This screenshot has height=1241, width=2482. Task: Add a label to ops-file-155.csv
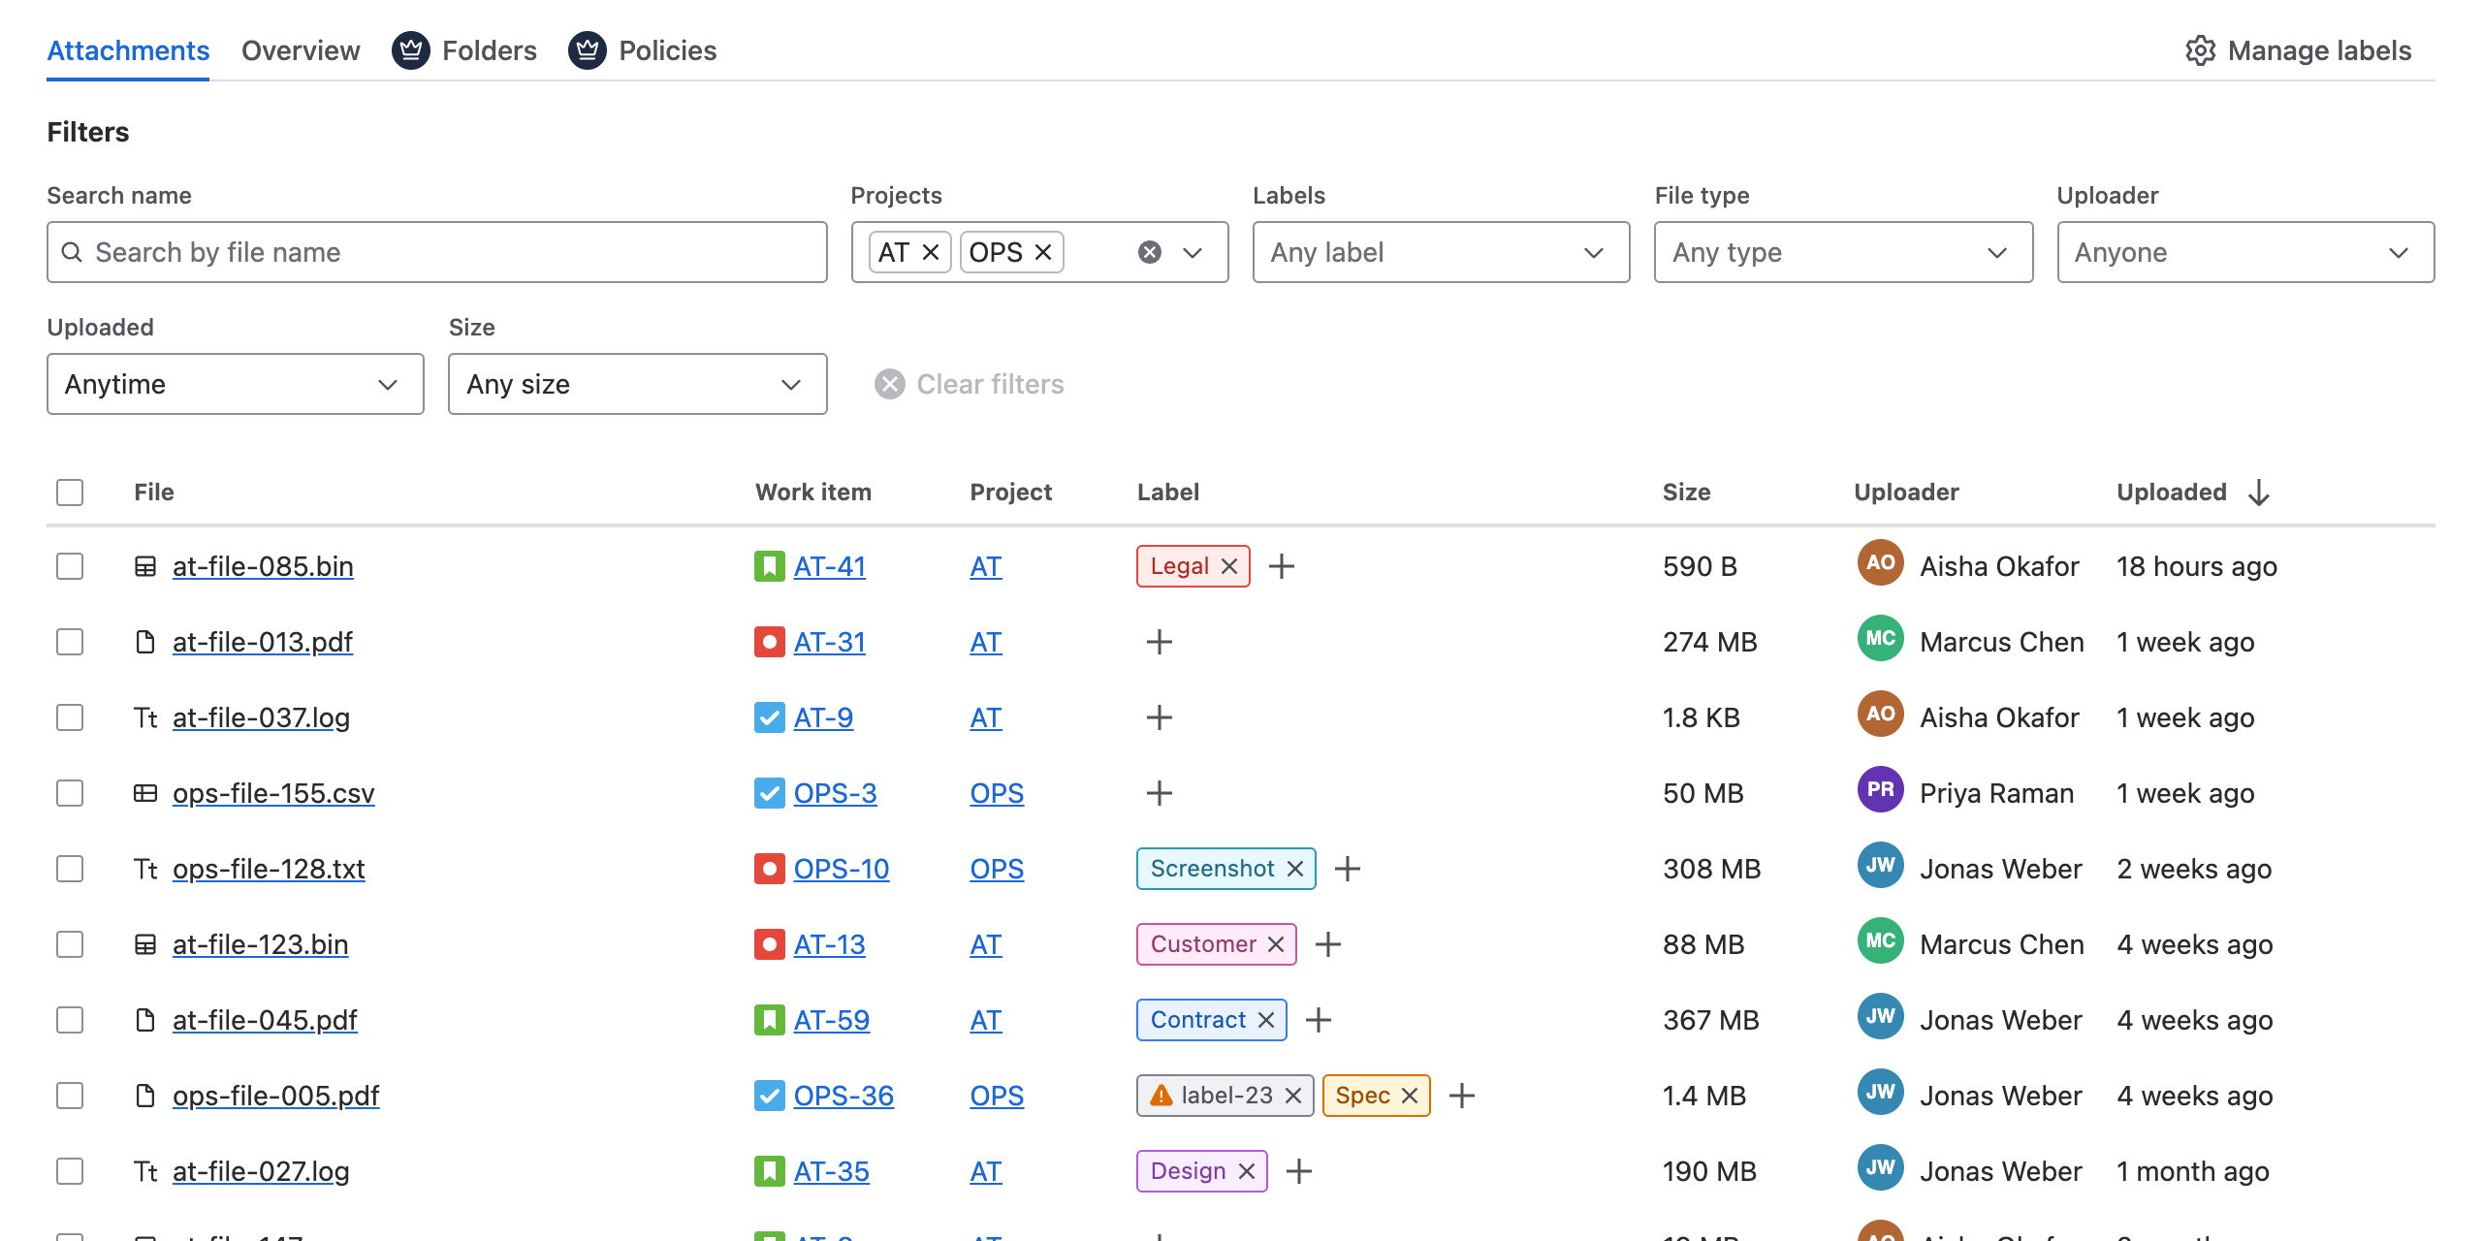pos(1160,793)
